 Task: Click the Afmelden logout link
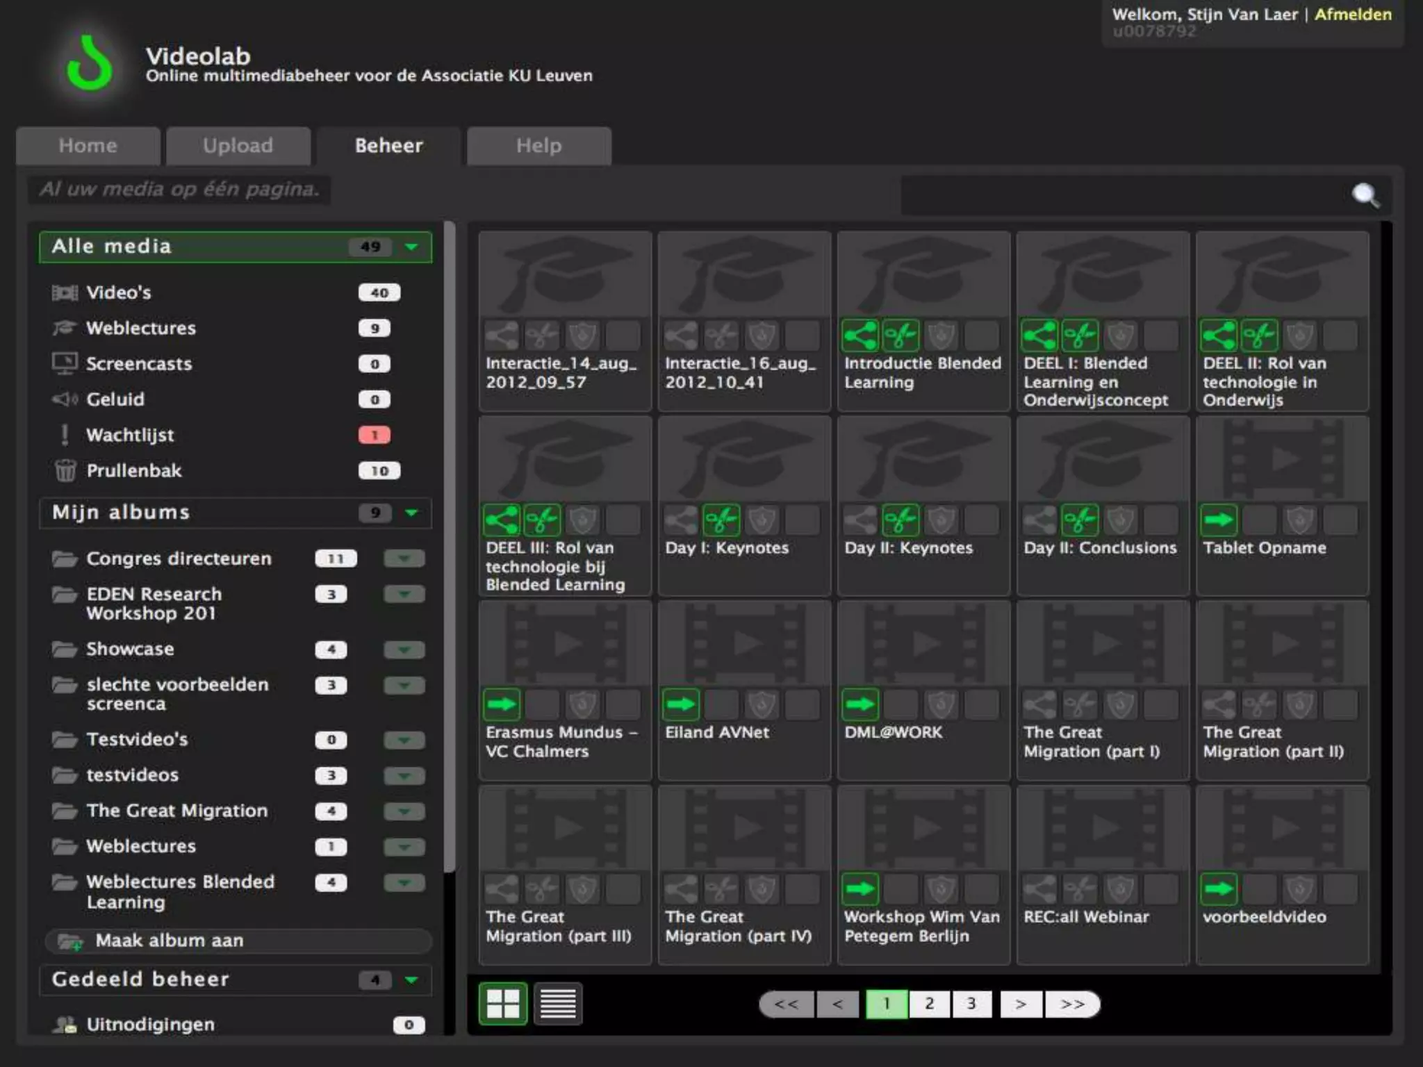[1352, 15]
